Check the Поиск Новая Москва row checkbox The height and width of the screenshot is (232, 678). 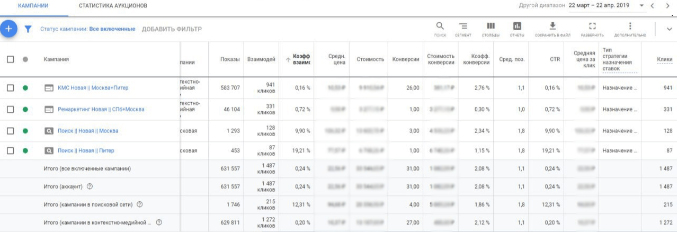(x=10, y=131)
